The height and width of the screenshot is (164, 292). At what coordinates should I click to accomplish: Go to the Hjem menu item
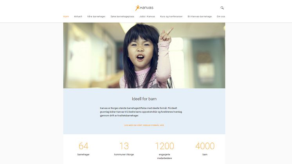pyautogui.click(x=66, y=16)
